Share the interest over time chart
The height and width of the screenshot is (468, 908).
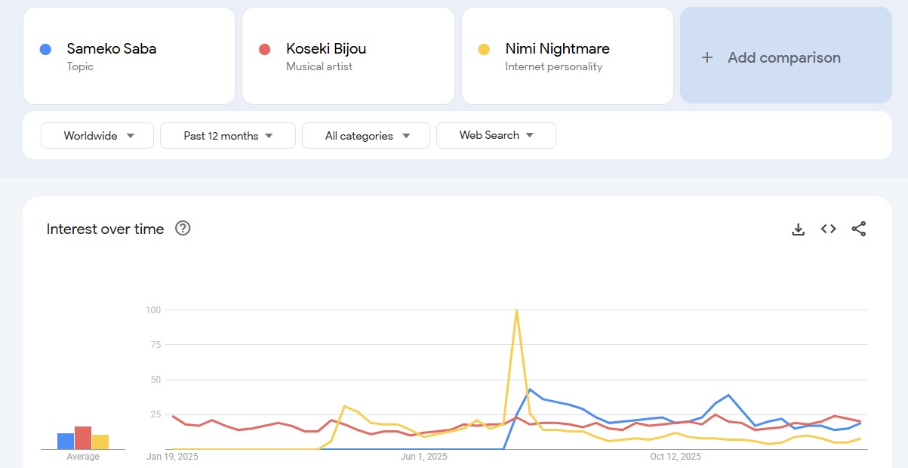point(859,229)
